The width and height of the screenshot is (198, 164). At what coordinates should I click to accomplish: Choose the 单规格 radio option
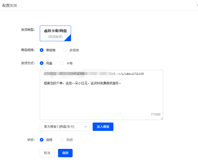(42, 50)
